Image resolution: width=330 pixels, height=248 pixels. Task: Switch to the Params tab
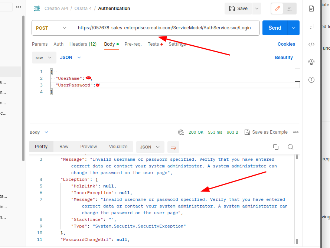click(40, 44)
